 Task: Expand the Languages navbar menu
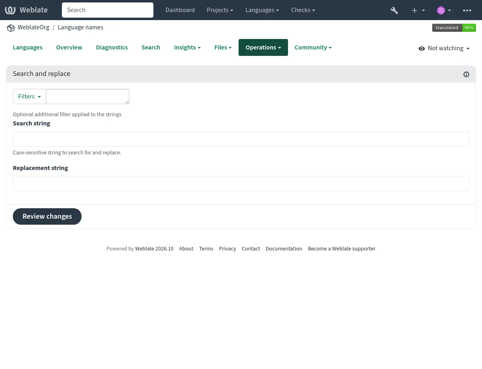(x=262, y=10)
